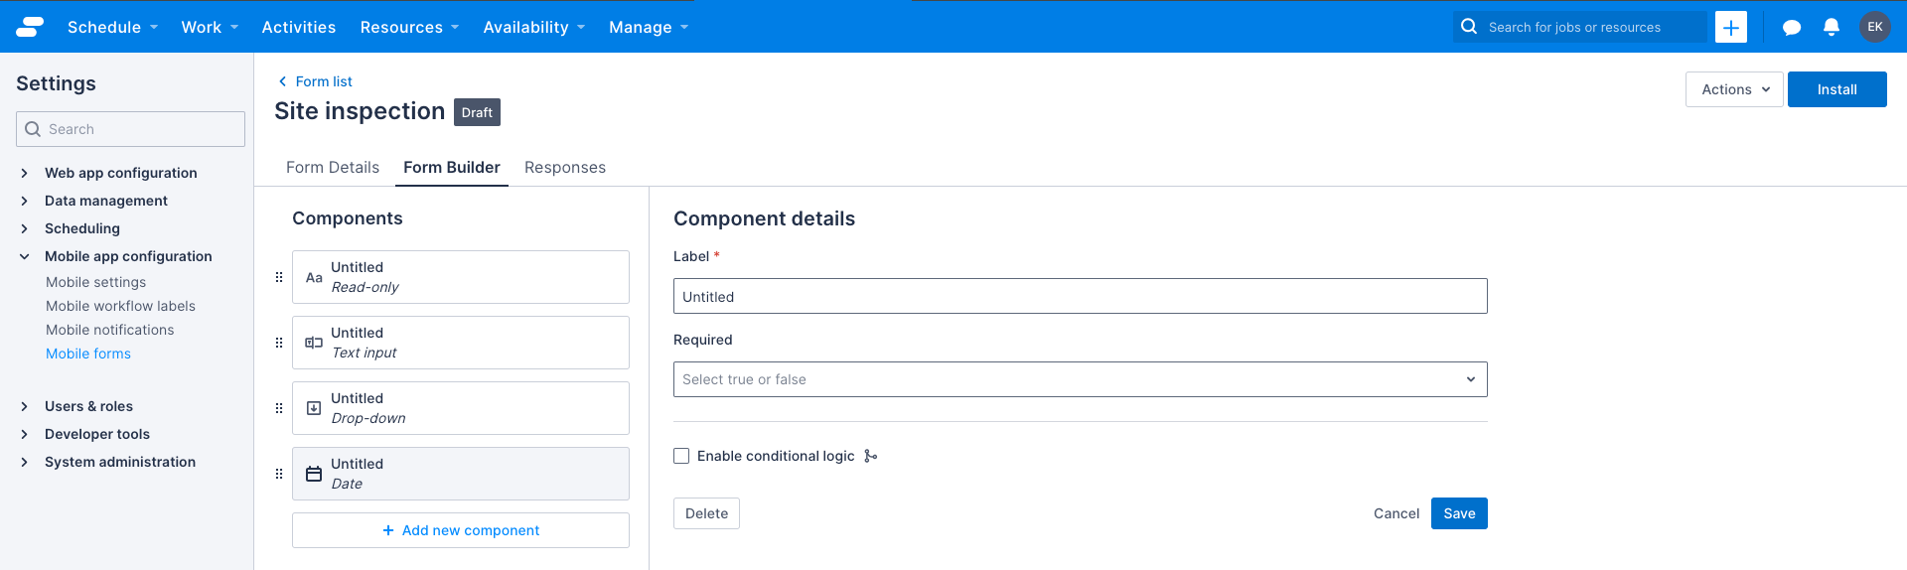The height and width of the screenshot is (570, 1907).
Task: Open Mobile workflow labels
Action: point(121,306)
